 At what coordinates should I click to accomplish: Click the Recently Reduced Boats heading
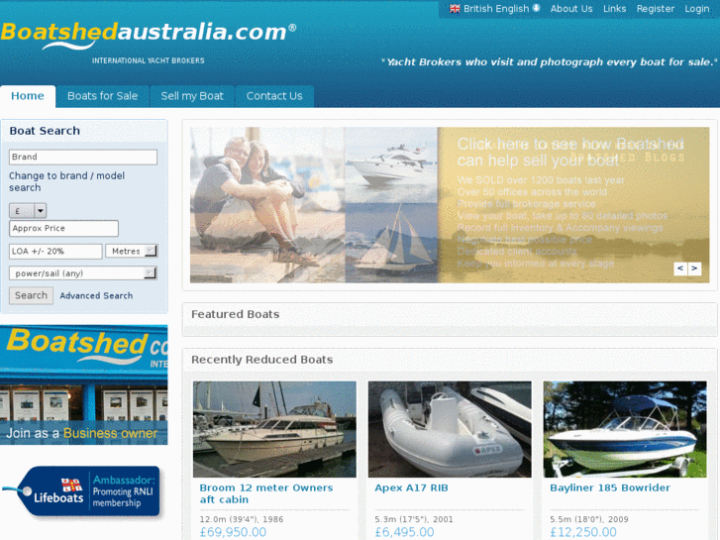click(x=262, y=360)
